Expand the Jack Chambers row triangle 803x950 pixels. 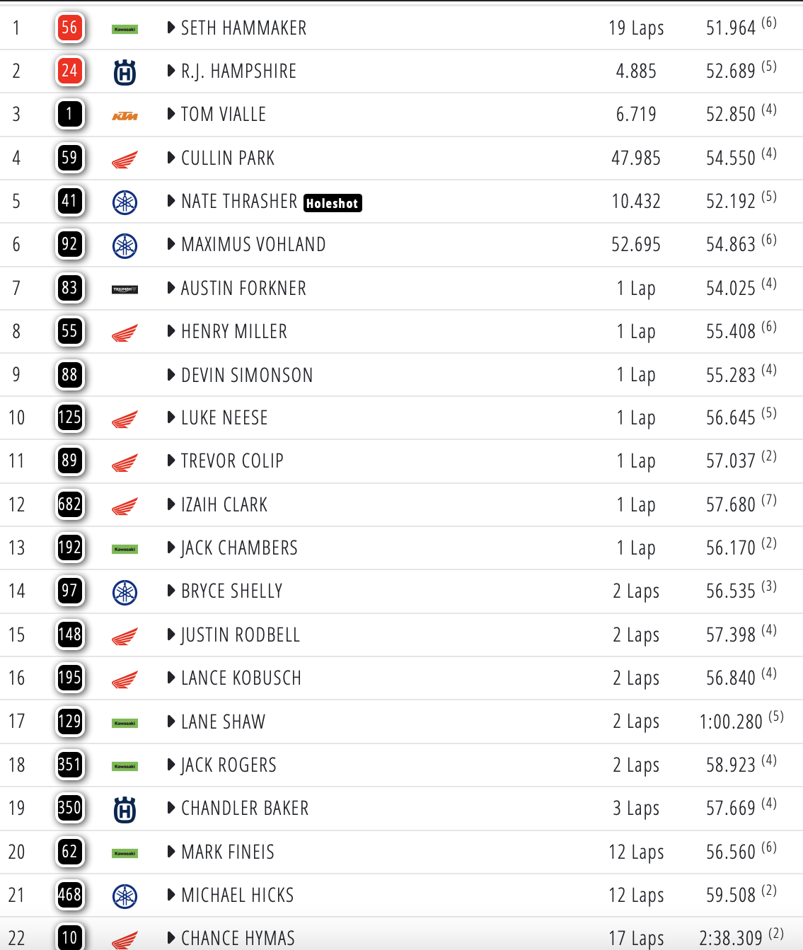pos(171,548)
